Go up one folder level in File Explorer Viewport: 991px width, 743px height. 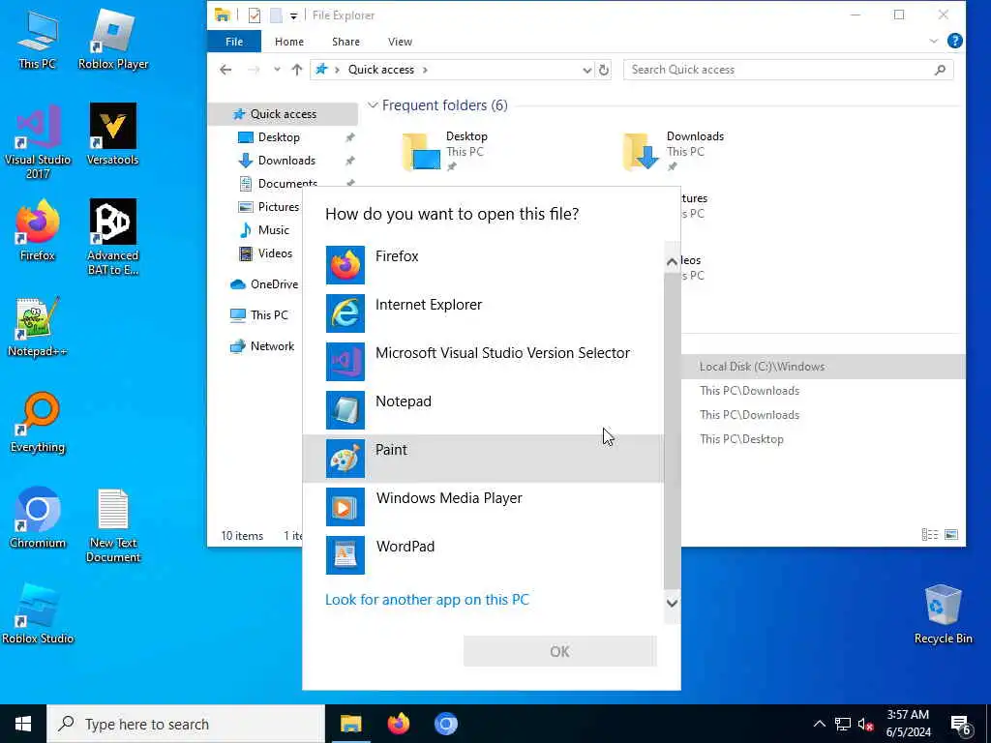[296, 70]
